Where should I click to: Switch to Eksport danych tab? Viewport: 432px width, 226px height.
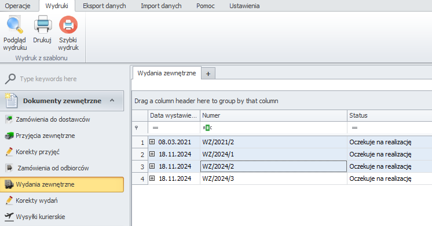click(x=104, y=6)
